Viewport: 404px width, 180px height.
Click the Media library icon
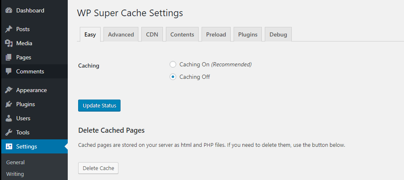tap(8, 43)
